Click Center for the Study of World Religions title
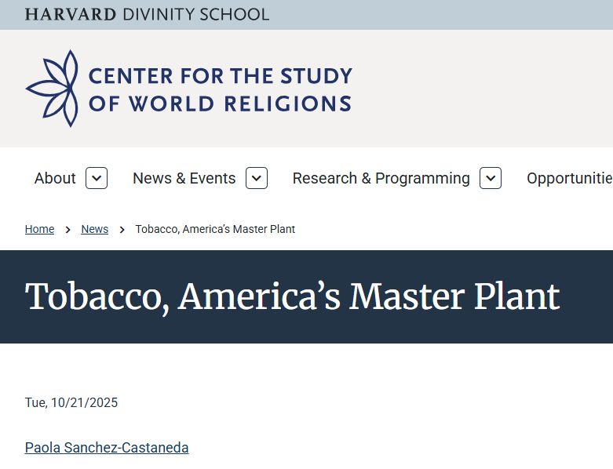The image size is (613, 469). [x=220, y=89]
